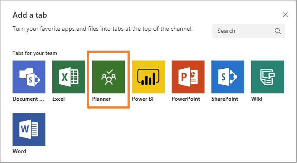Click the truncated Document label text

click(29, 99)
